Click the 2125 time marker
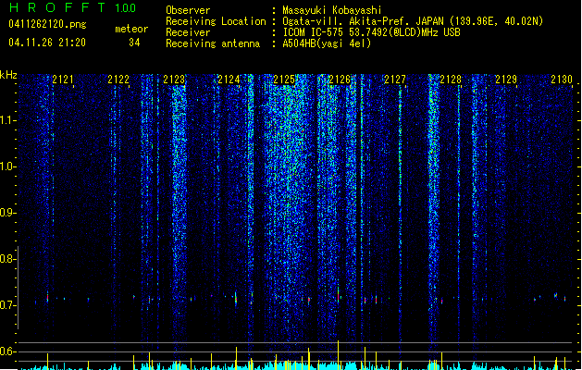Screen dimensions: 582x370 [284, 80]
